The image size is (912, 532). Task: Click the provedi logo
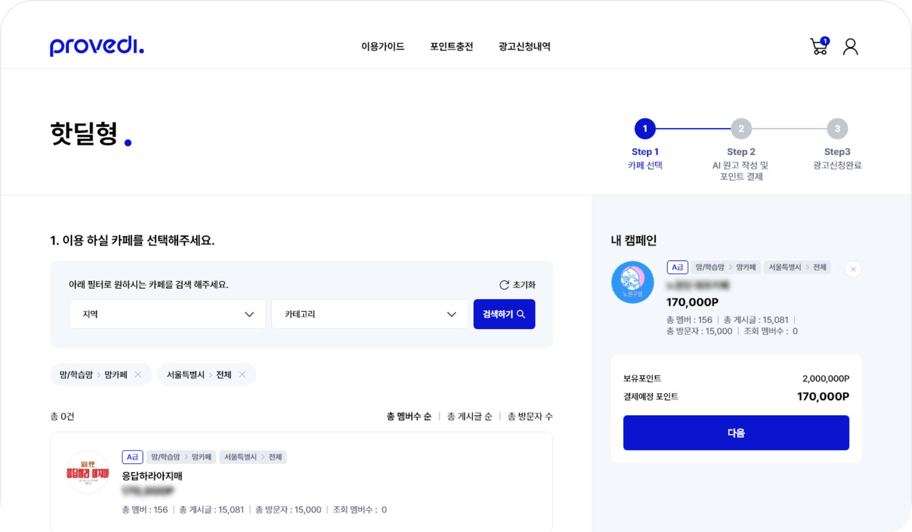97,46
